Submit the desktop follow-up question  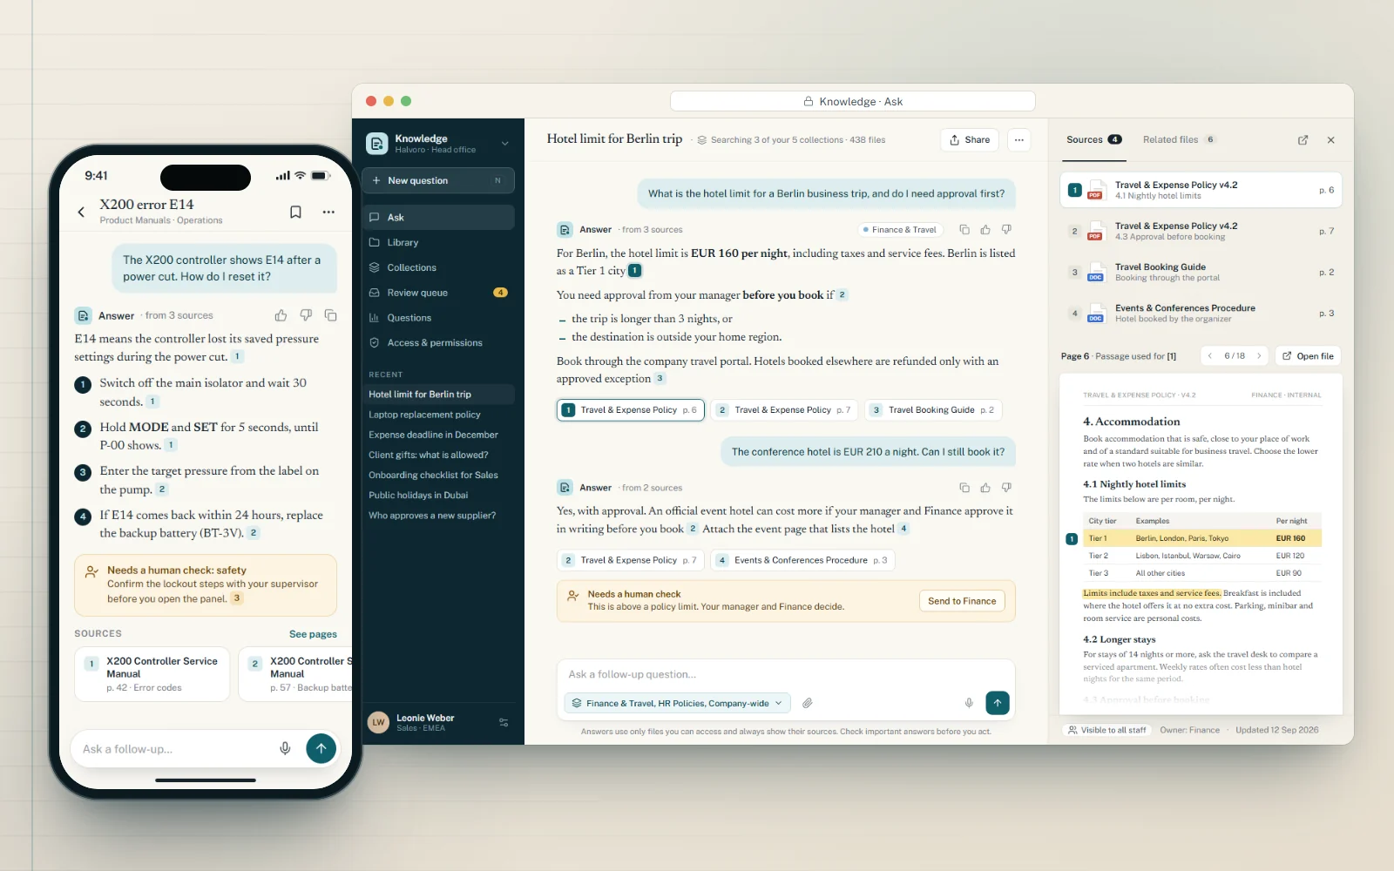click(x=998, y=703)
